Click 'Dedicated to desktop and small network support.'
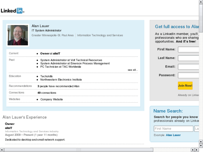Viewport: 203px width, 152px height. 35,139
